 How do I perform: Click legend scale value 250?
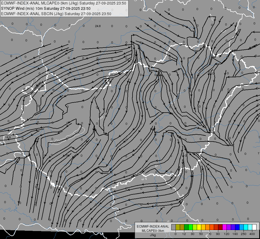pyautogui.click(x=244, y=234)
